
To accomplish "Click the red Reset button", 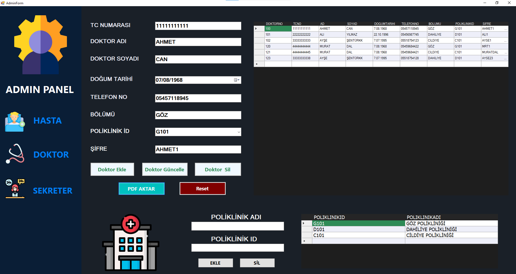I will click(202, 188).
